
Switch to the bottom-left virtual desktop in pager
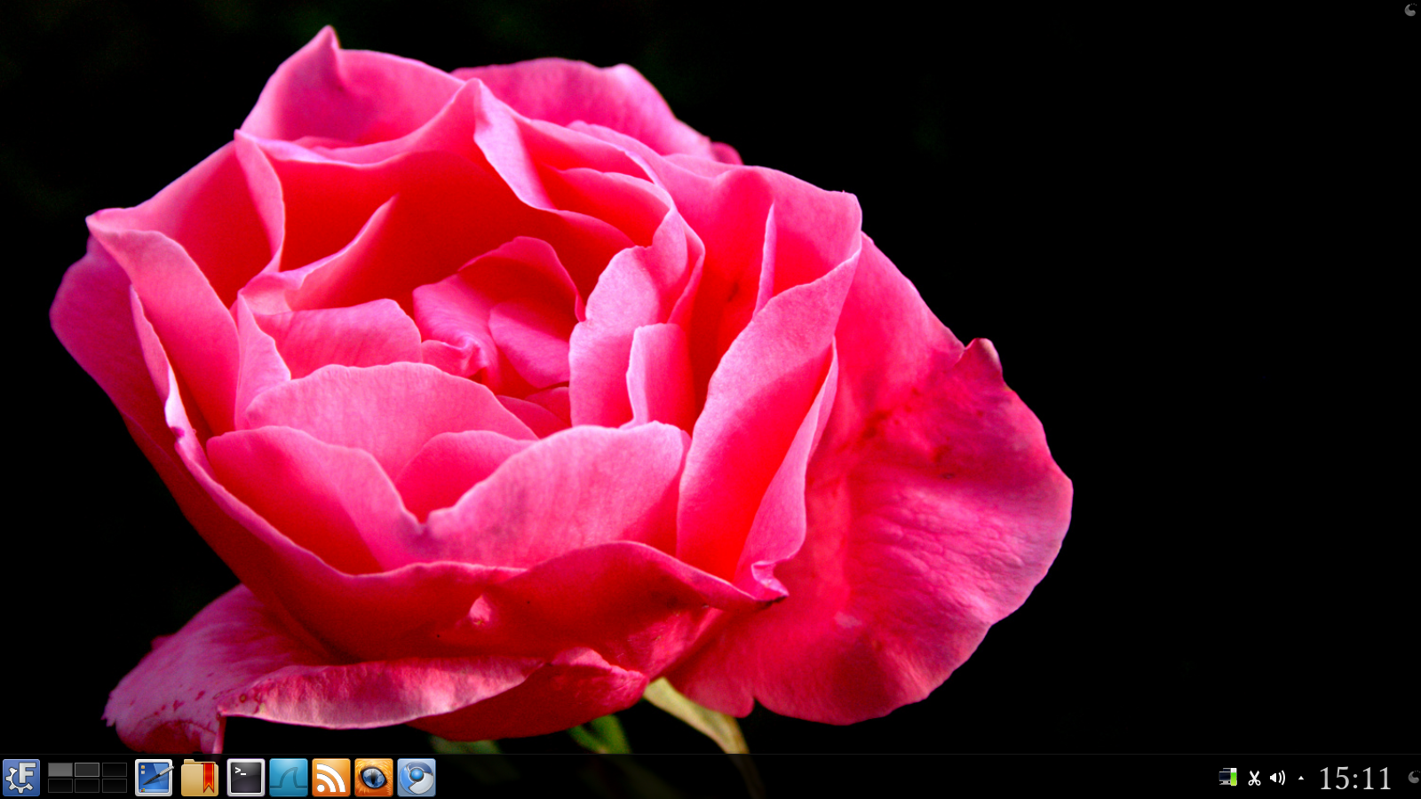[60, 786]
